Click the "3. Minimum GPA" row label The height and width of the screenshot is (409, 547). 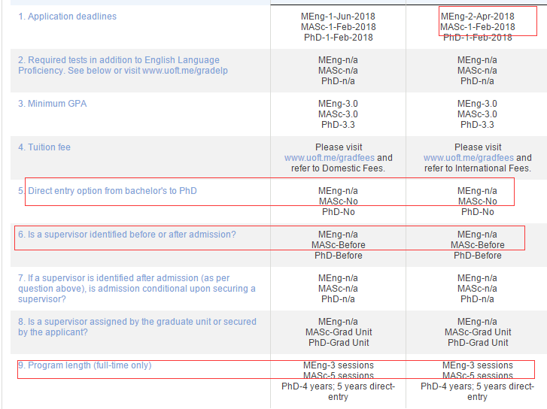coord(53,104)
